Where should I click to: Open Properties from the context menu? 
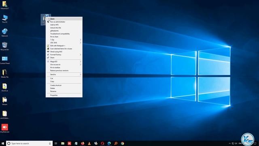[x=64, y=95]
